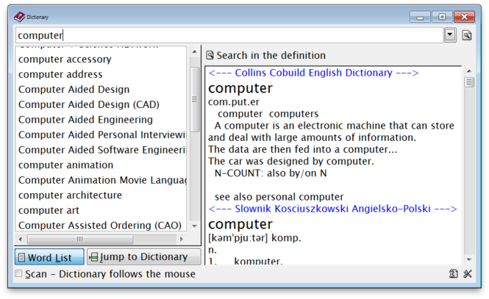Screen dimensions: 489x299
Task: Click the search icon beside the input dropdown
Action: 466,35
